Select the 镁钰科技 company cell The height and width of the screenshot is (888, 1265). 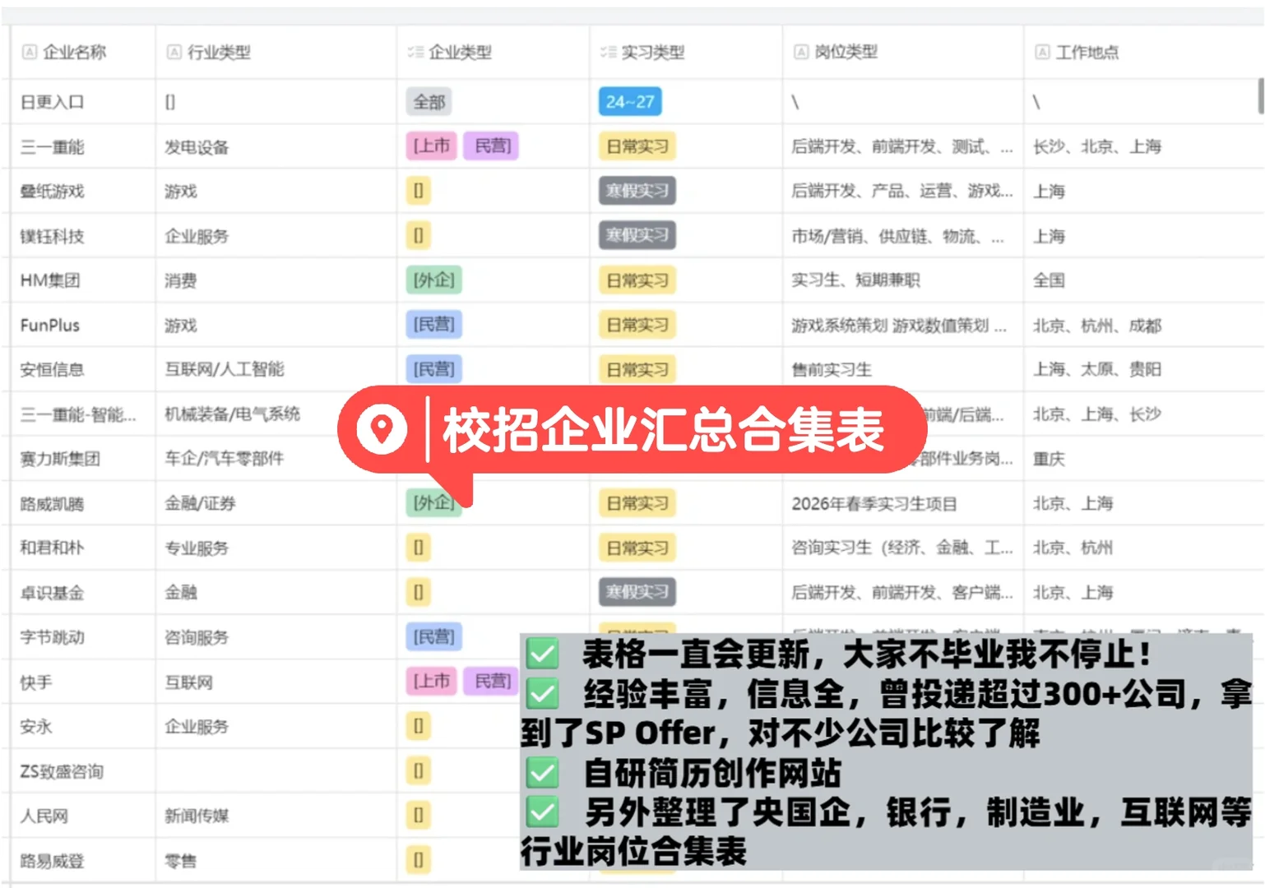(x=83, y=236)
